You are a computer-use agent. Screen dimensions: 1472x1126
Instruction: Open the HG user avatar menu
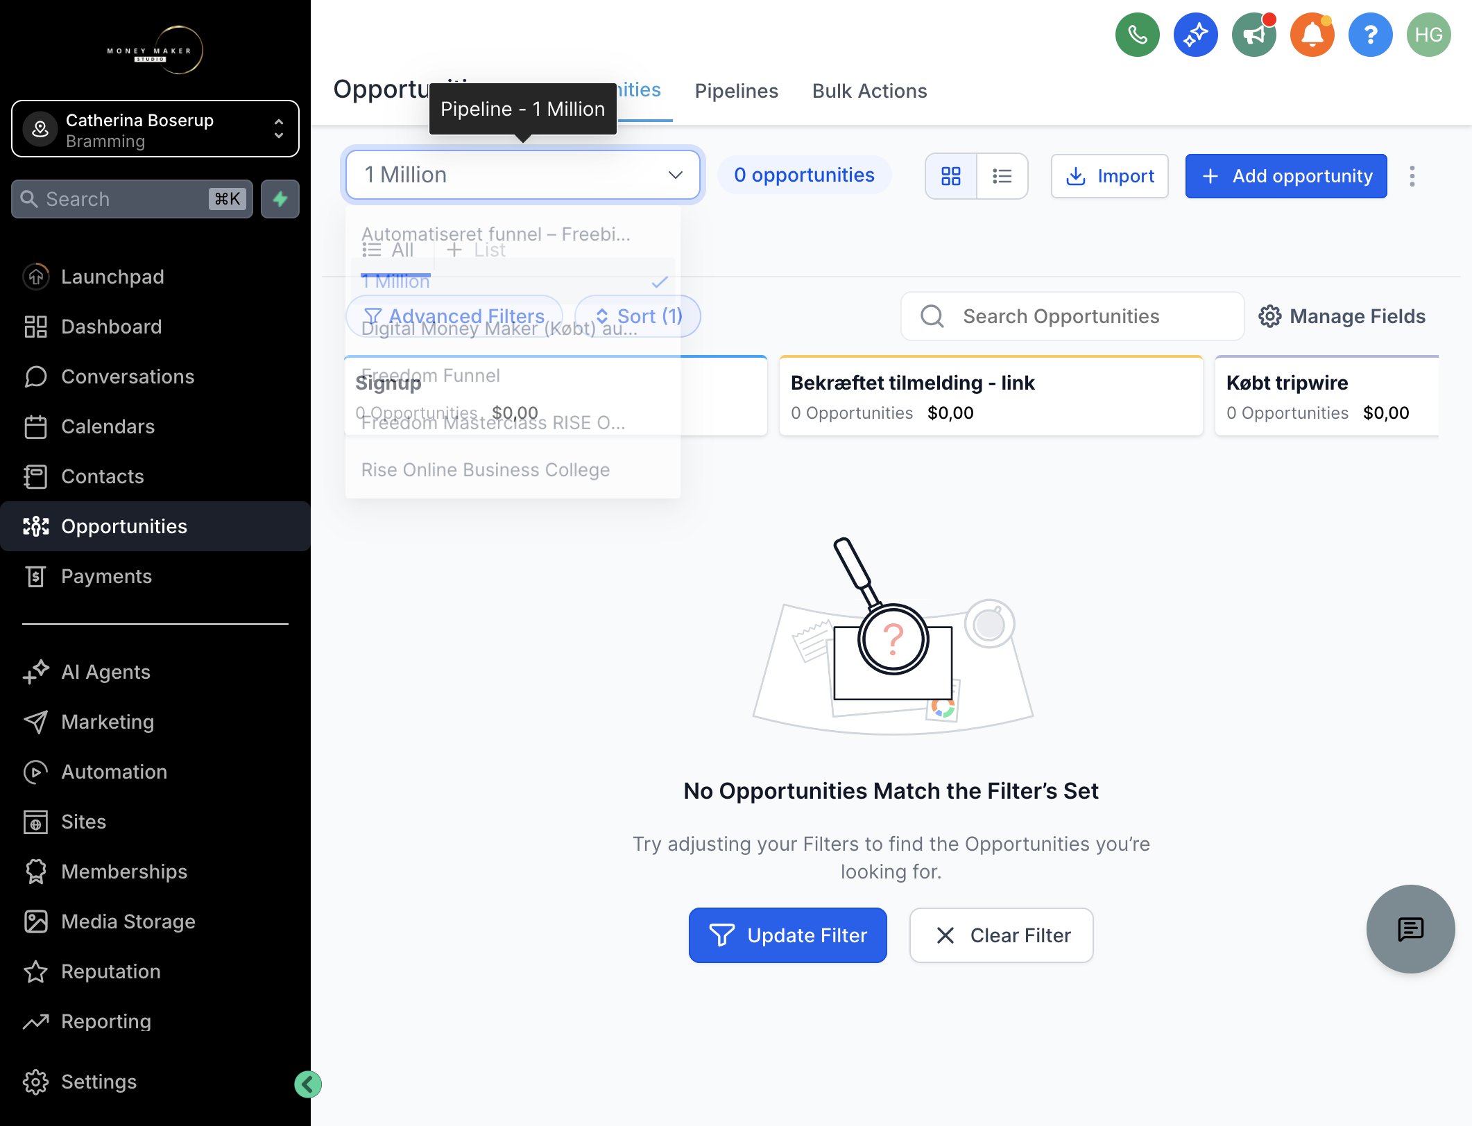[1428, 35]
